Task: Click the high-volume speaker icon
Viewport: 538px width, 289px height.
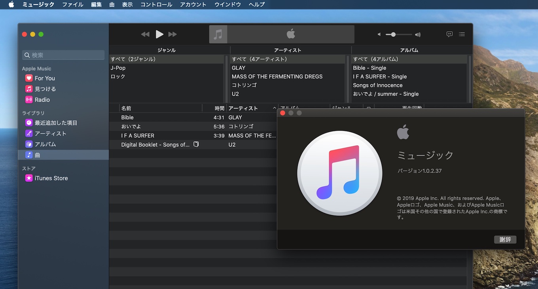Action: tap(418, 34)
